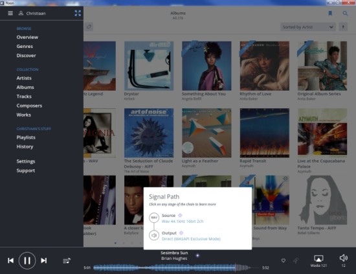Click the Airlock artist name
Image resolution: width=356 pixels, height=274 pixels.
[129, 99]
